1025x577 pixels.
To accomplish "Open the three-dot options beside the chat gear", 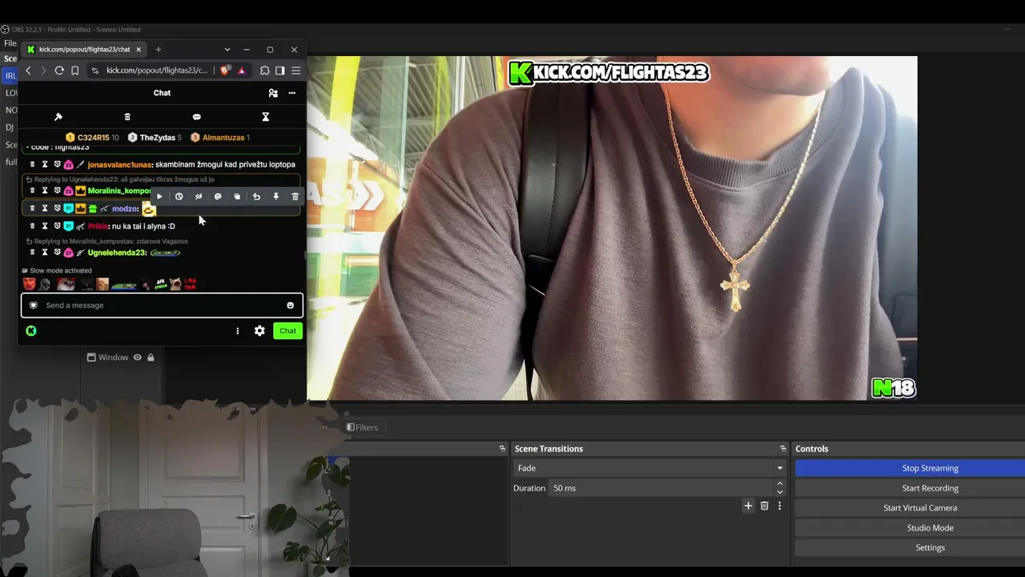I will [237, 331].
